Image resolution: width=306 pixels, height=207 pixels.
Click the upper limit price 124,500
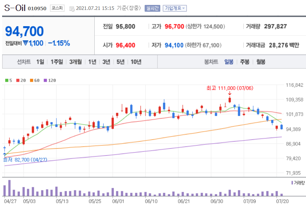tap(213, 27)
